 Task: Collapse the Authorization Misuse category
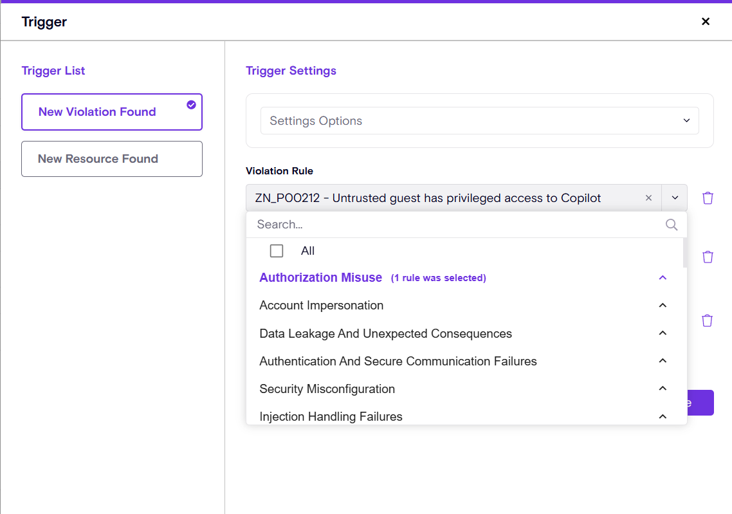[663, 278]
